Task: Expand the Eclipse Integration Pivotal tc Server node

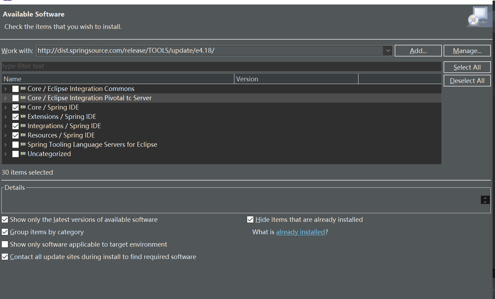Action: pyautogui.click(x=6, y=98)
